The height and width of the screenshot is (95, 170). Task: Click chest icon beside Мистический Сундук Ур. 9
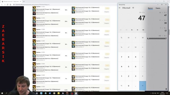pyautogui.click(x=73, y=88)
